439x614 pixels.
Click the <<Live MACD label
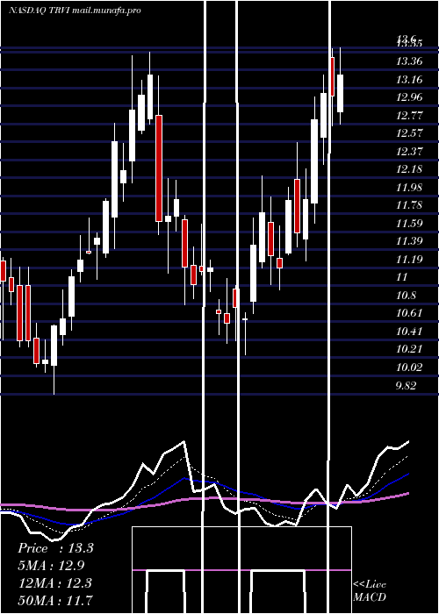(370, 590)
